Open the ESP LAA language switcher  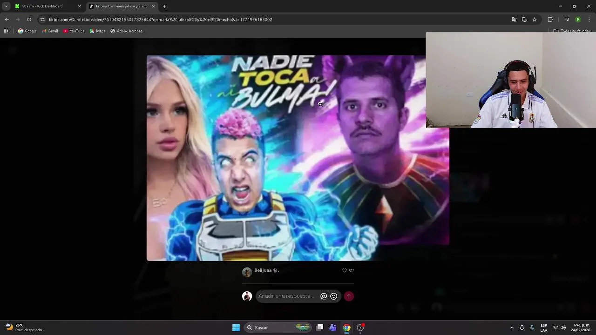(x=544, y=328)
